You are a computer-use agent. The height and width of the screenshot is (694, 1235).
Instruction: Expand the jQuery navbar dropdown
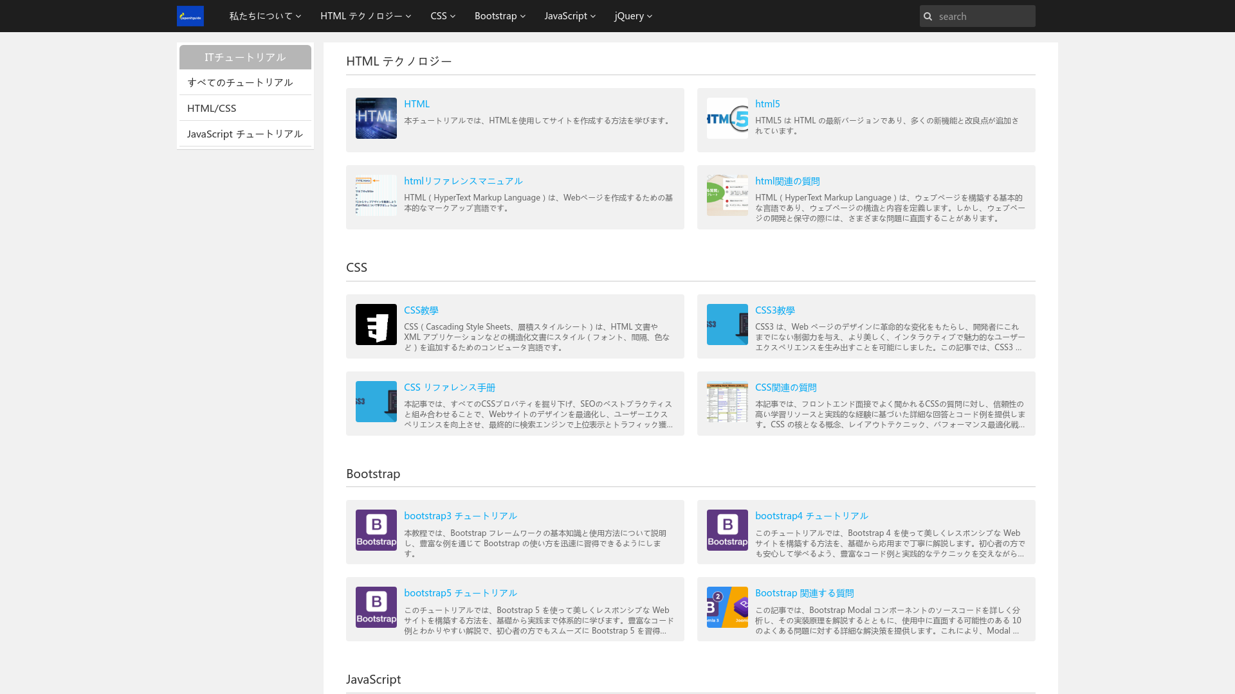tap(633, 16)
